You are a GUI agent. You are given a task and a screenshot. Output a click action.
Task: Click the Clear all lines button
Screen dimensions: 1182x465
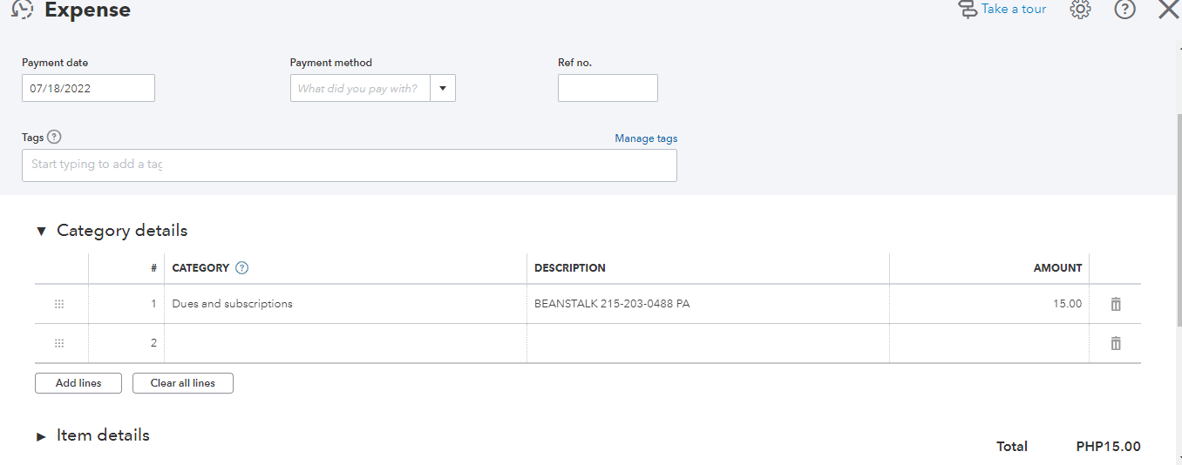(x=182, y=383)
